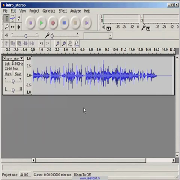
Task: Click the track gain slider handle
Action: (13, 81)
